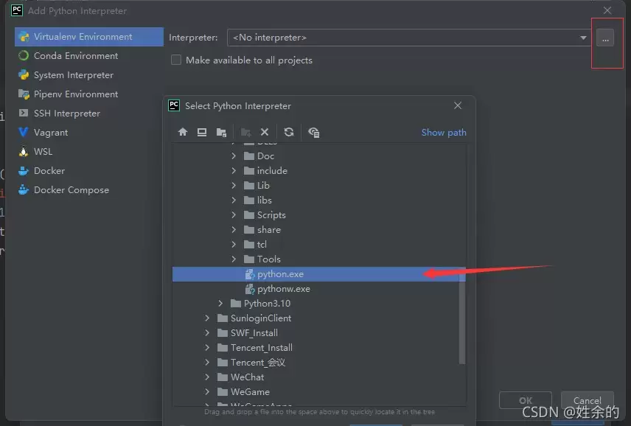Expand the Python3.10 folder
Viewport: 631px width, 426px height.
point(220,304)
